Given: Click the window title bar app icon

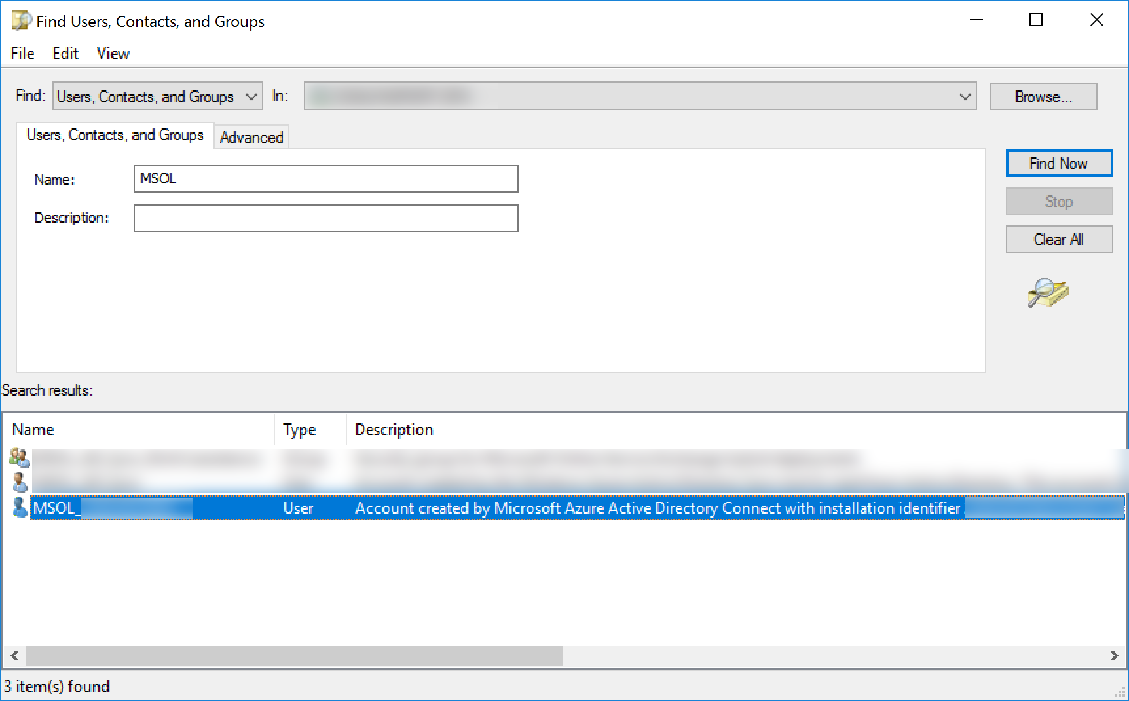Looking at the screenshot, I should 21,21.
